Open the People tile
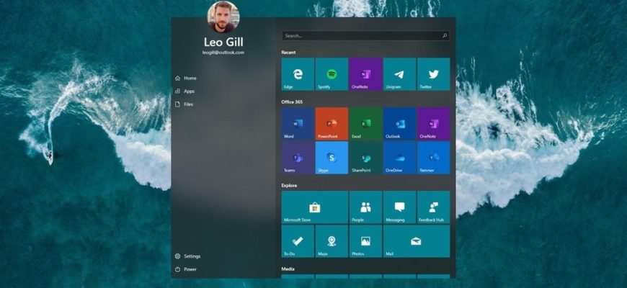627x288 pixels. [x=365, y=207]
